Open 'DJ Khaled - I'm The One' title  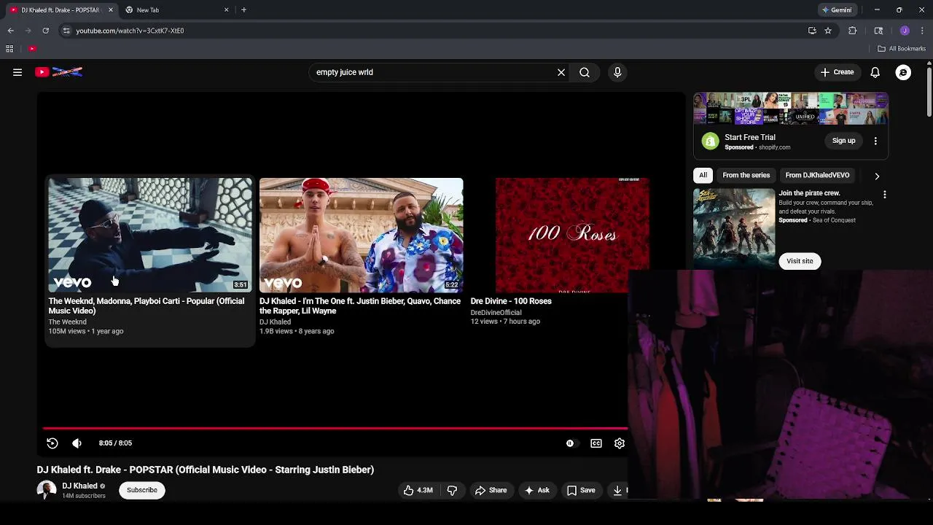click(360, 306)
